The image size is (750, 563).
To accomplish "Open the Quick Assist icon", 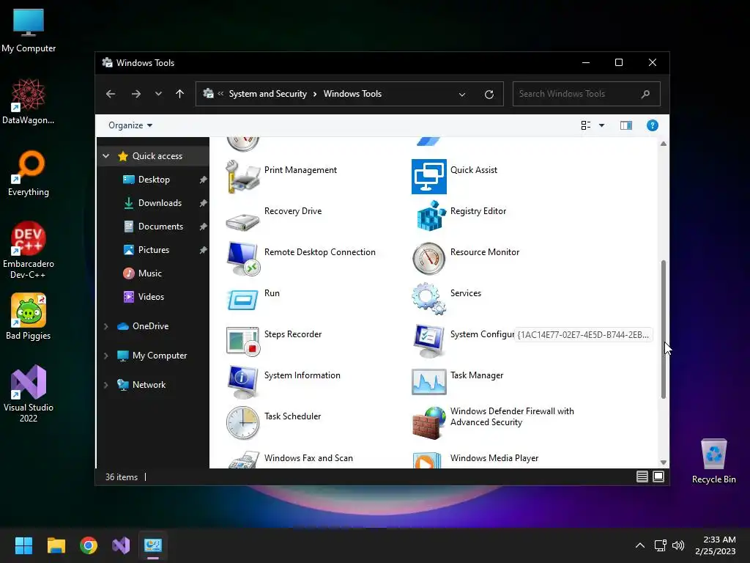I will 428,177.
